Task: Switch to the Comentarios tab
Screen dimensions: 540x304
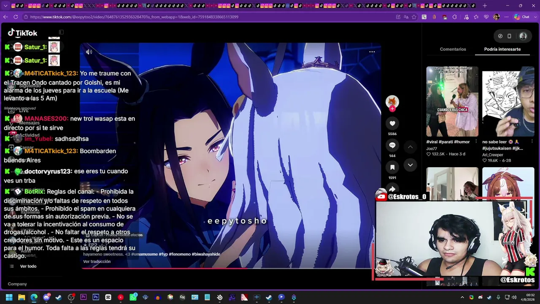Action: pyautogui.click(x=453, y=49)
